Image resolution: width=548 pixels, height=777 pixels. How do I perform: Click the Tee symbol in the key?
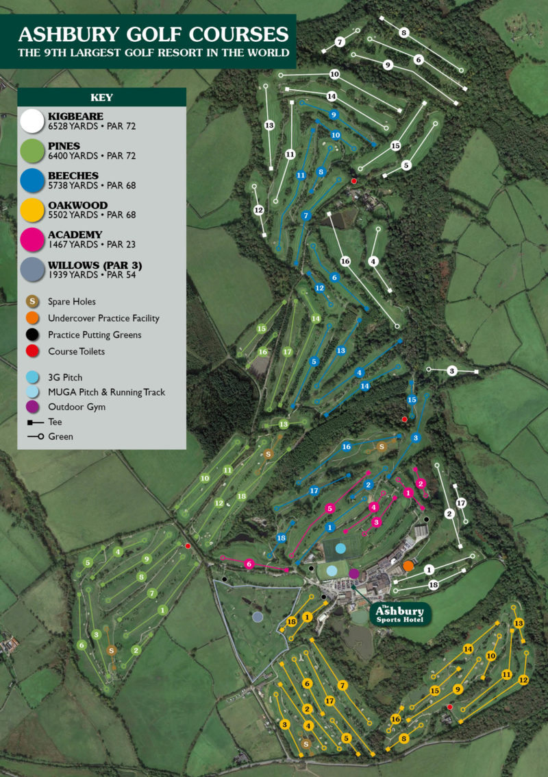[x=32, y=422]
